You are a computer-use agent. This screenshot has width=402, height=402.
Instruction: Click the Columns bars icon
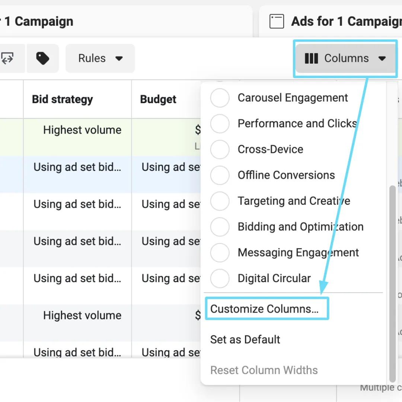311,58
